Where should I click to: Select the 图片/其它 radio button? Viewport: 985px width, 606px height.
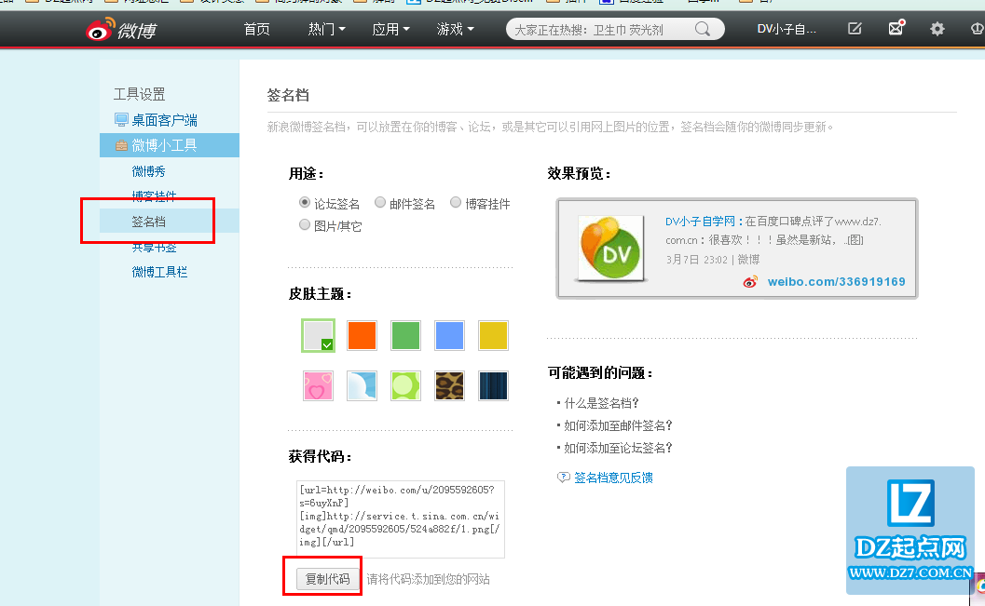(305, 224)
